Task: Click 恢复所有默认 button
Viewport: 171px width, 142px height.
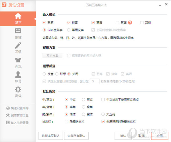Action: [x=76, y=136]
